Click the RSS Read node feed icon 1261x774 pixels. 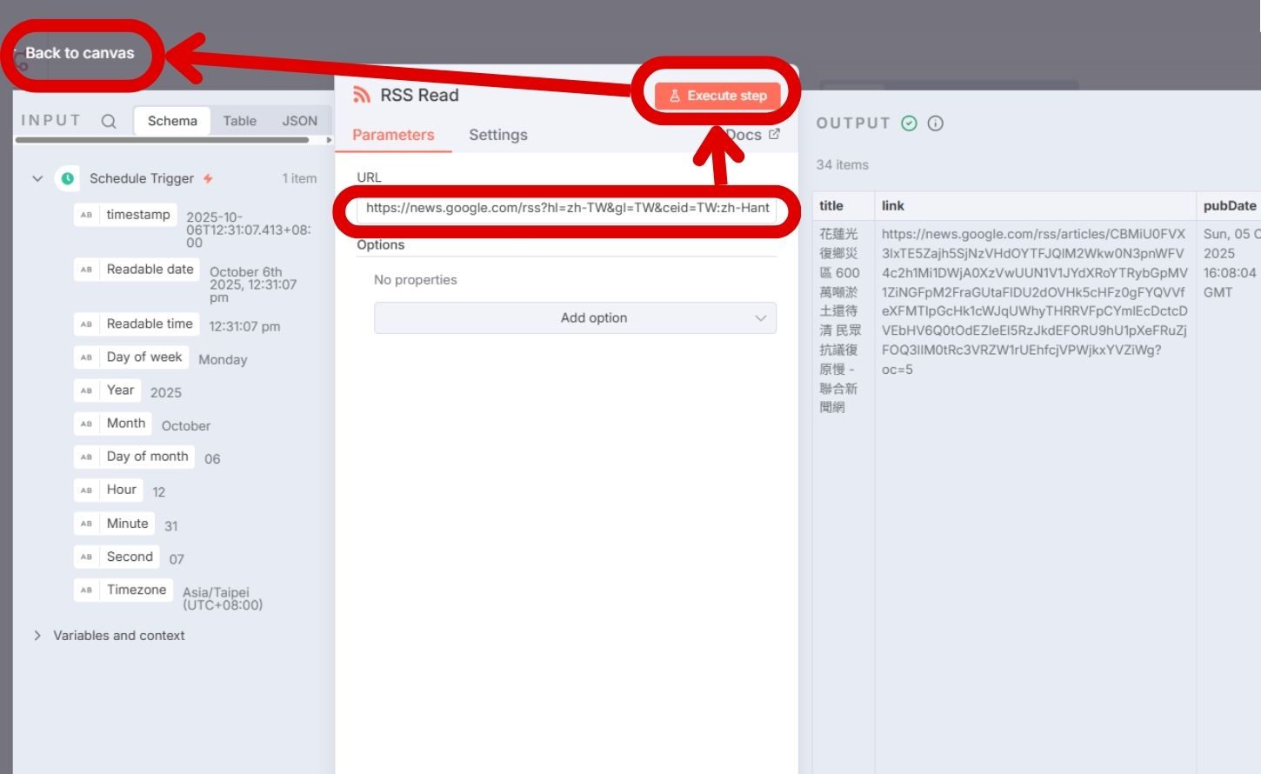[x=363, y=95]
